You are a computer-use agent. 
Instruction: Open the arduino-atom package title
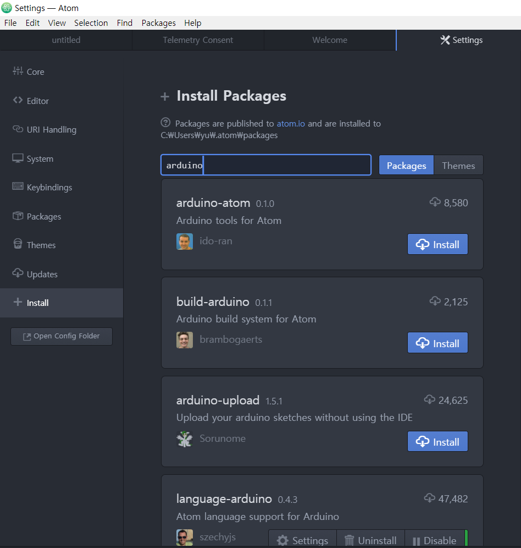tap(213, 203)
